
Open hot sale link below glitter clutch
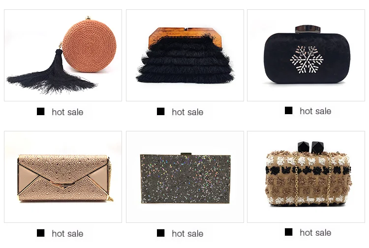tap(187, 233)
